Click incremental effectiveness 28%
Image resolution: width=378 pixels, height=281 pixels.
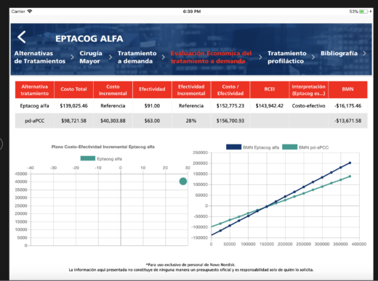(x=191, y=121)
